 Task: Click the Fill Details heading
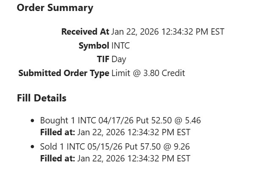coord(41,98)
